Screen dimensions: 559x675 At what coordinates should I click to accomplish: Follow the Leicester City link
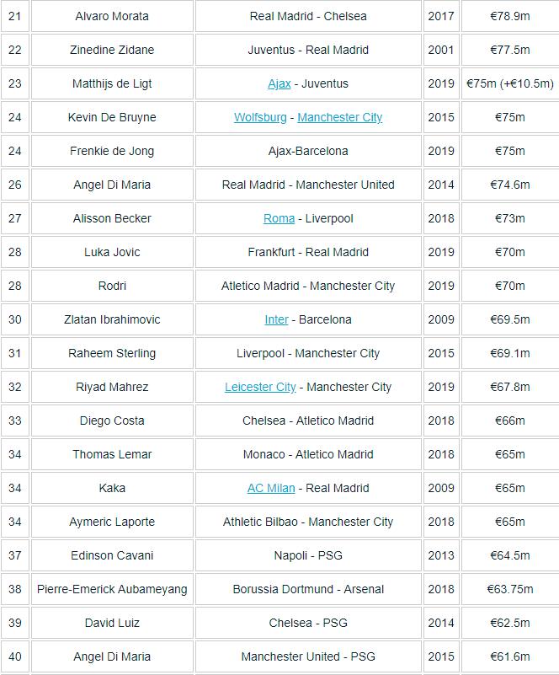260,387
